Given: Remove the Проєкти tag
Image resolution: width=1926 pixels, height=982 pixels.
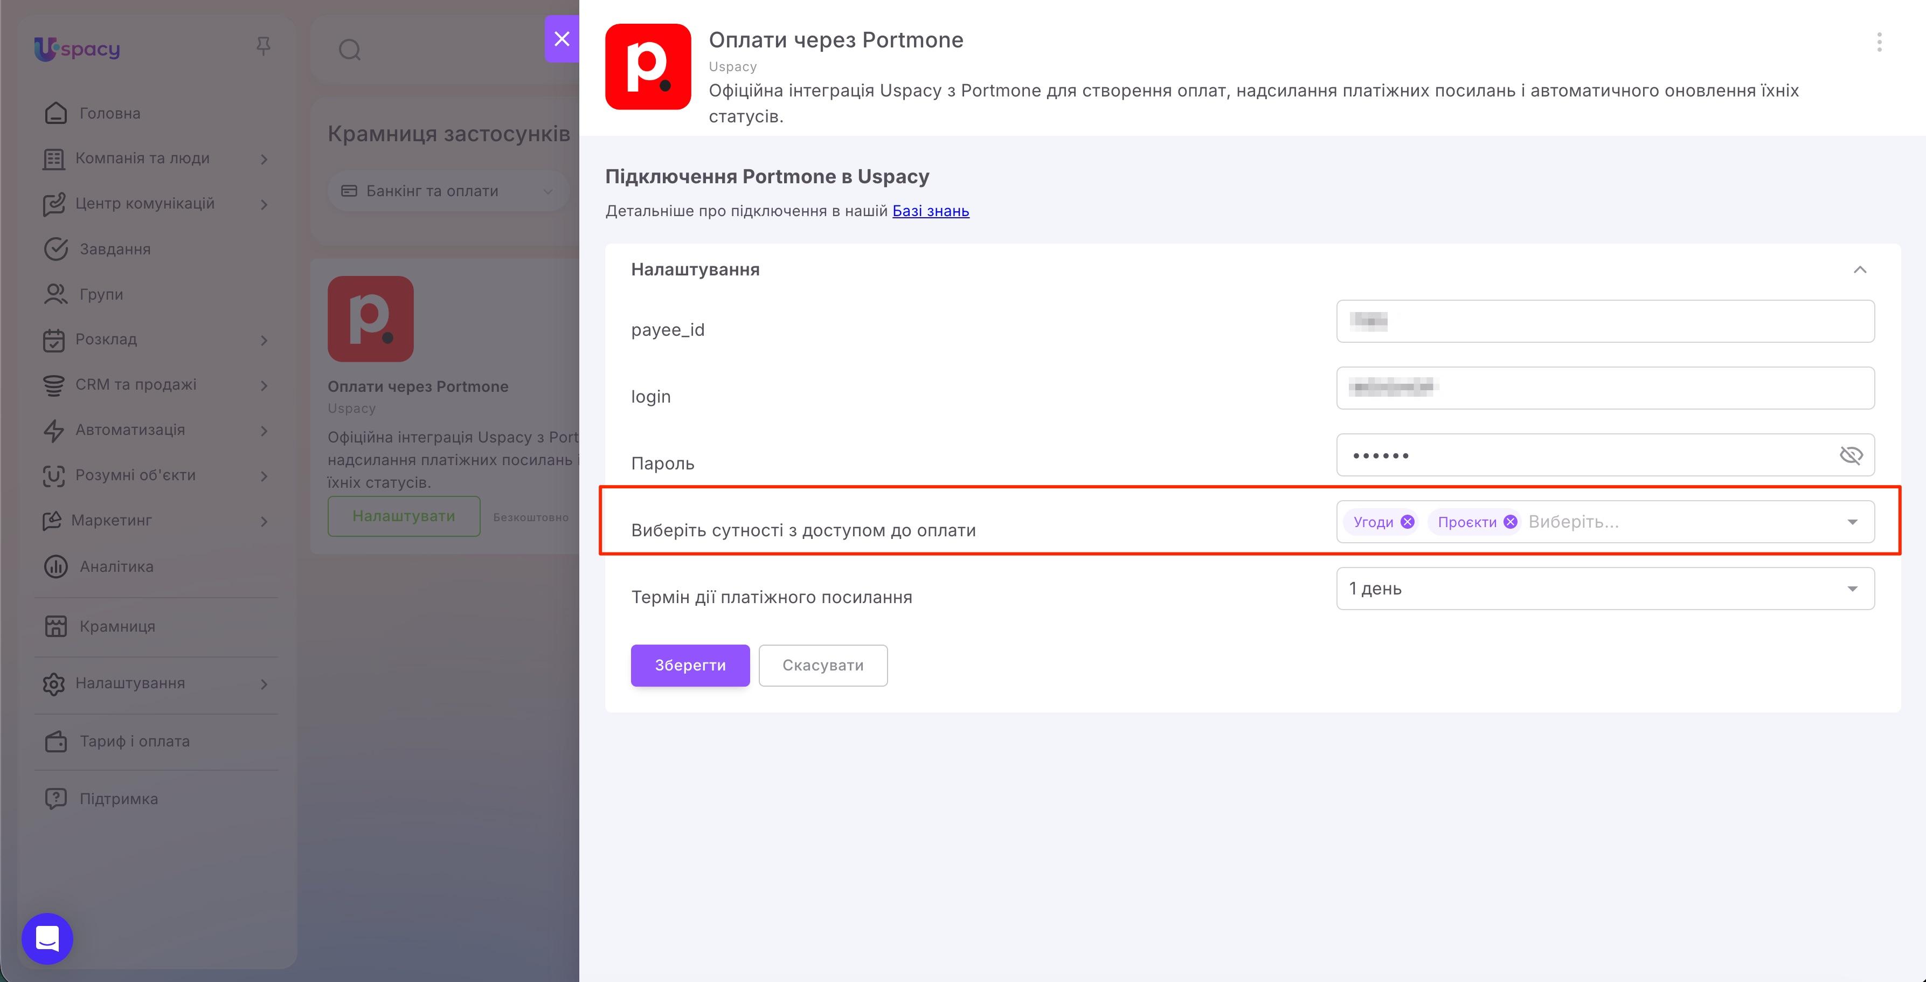Looking at the screenshot, I should [1511, 522].
